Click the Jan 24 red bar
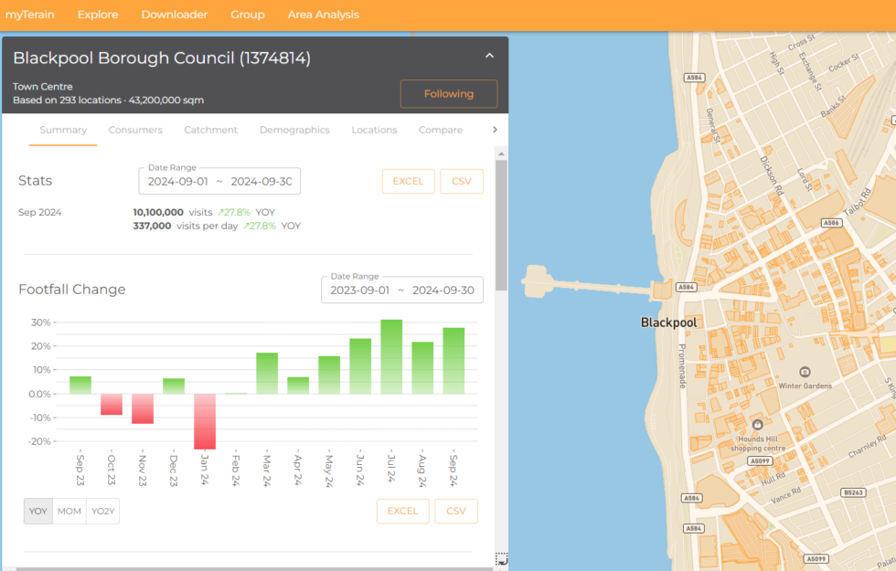 pyautogui.click(x=205, y=421)
